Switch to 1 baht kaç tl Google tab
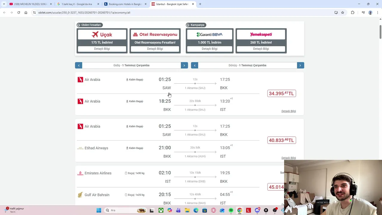This screenshot has height=215, width=382. point(78,4)
